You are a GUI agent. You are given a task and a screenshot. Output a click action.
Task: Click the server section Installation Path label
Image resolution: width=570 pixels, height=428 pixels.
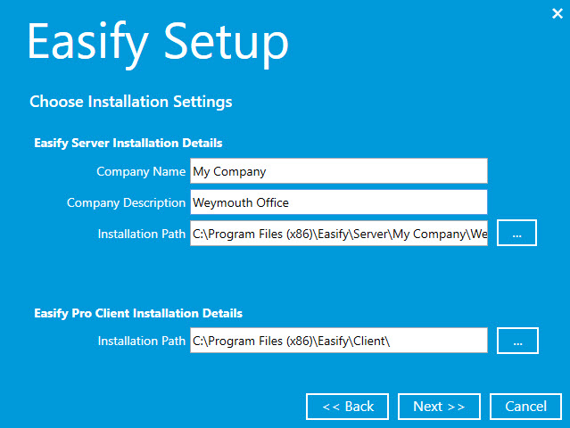coord(142,234)
